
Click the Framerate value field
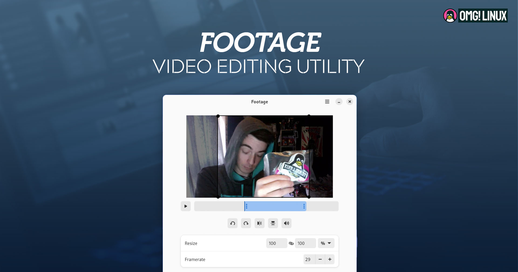click(x=309, y=259)
